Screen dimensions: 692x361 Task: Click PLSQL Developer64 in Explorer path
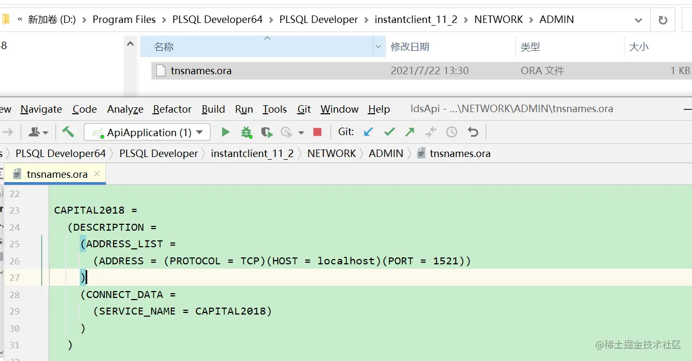click(217, 19)
